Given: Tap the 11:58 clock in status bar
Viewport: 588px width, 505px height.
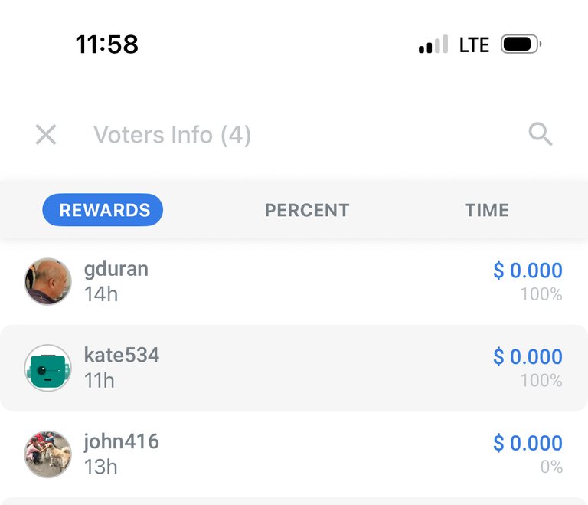Looking at the screenshot, I should click(107, 44).
